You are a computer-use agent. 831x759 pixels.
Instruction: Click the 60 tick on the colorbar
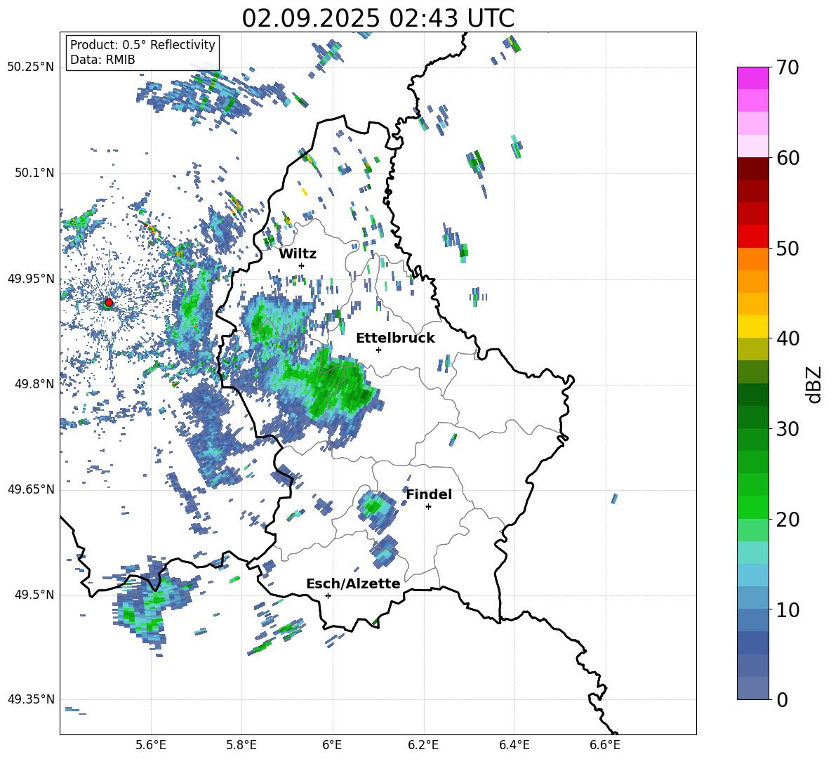pos(787,158)
